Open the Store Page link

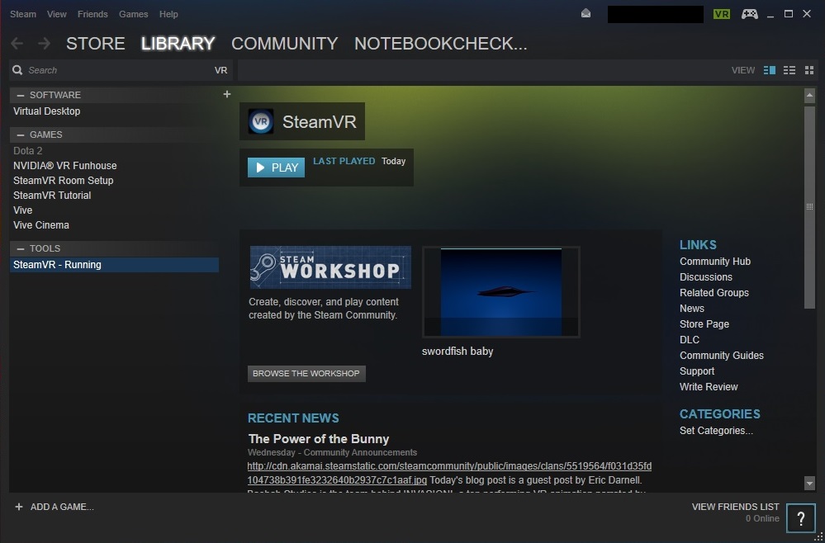pos(704,323)
